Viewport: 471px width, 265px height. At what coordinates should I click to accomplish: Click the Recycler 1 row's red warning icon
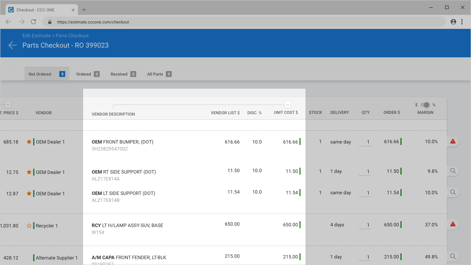pyautogui.click(x=453, y=224)
